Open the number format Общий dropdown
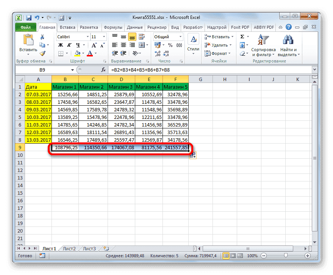The height and width of the screenshot is (275, 333). tap(180, 36)
